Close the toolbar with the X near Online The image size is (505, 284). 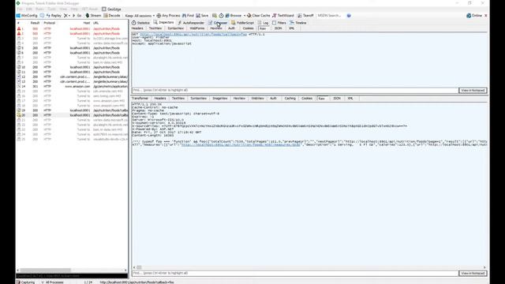pyautogui.click(x=486, y=16)
